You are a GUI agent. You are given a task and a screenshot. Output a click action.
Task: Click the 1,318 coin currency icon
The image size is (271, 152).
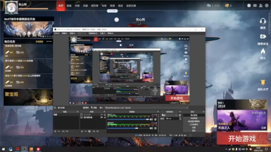pos(209,5)
